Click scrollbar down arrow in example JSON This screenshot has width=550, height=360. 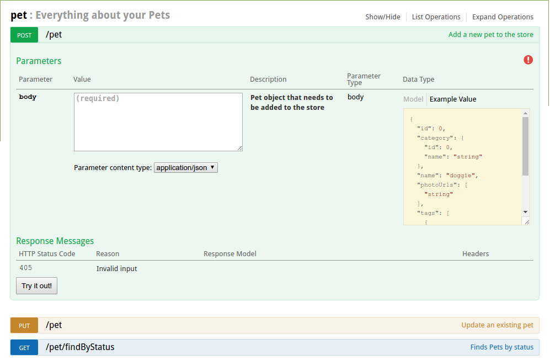(525, 212)
